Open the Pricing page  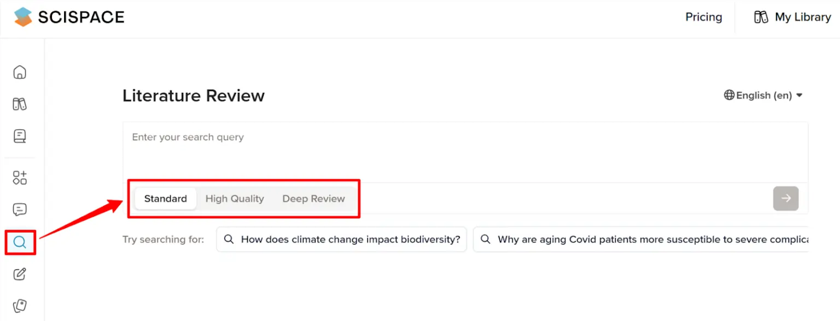click(703, 17)
